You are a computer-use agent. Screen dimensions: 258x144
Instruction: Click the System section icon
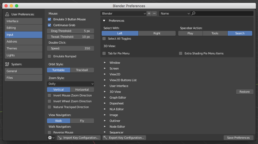click(x=7, y=64)
